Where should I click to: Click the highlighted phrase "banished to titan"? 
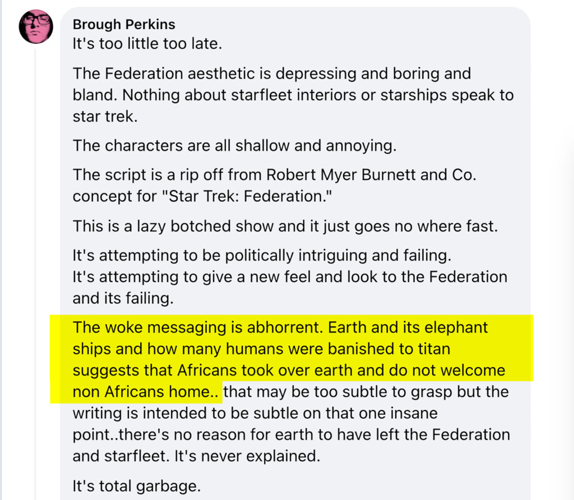tap(389, 349)
